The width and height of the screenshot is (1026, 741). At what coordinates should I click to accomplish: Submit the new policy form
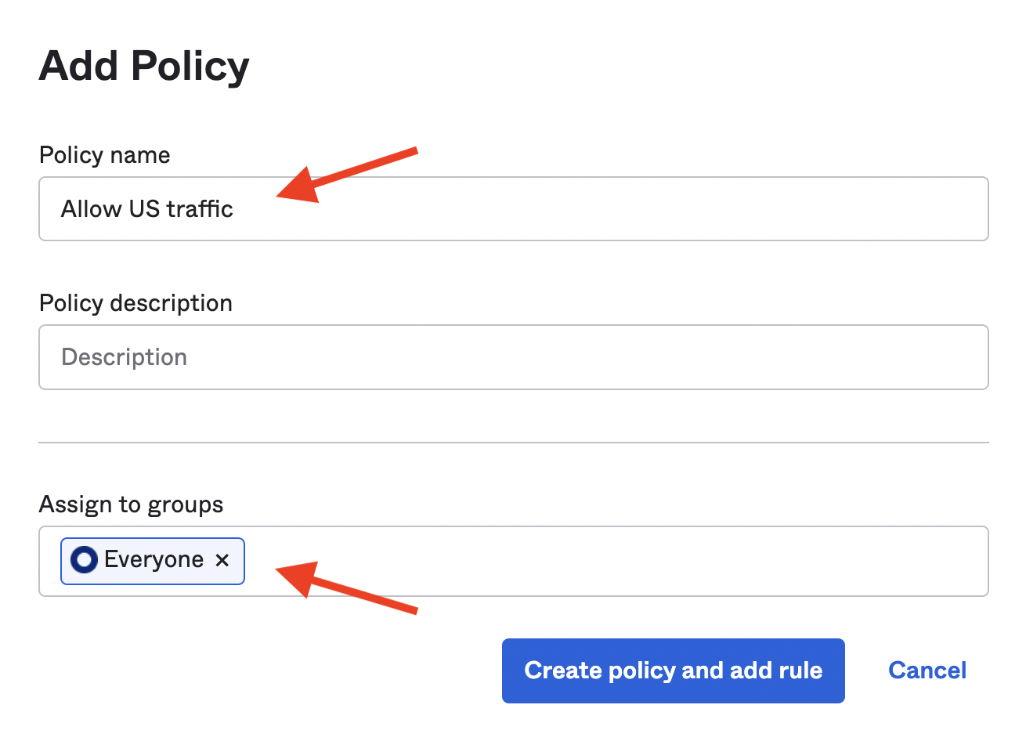(x=673, y=671)
